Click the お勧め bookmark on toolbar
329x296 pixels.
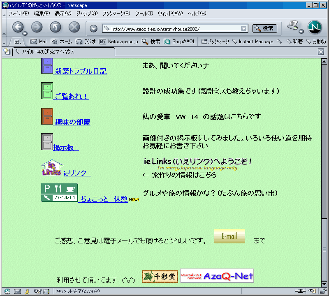(316, 42)
